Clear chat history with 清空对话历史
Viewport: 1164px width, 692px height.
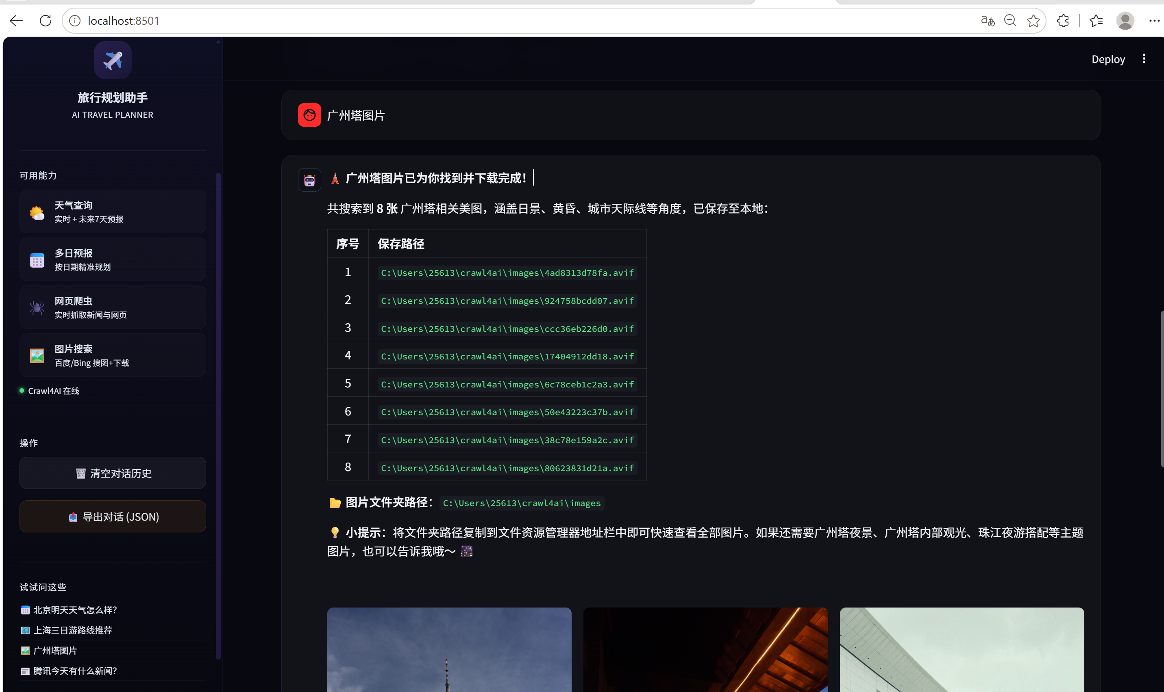(x=113, y=473)
